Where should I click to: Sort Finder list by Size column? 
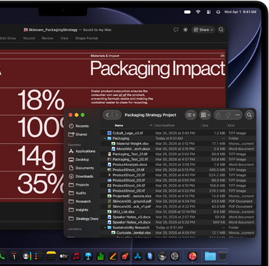tap(205, 125)
